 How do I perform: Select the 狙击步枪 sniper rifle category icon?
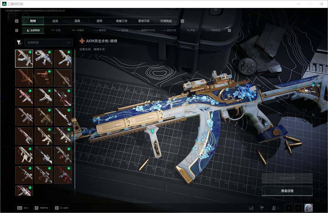pyautogui.click(x=163, y=30)
